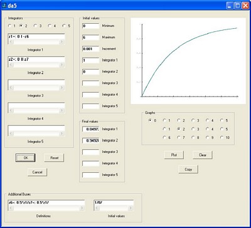Click the J application icon in title bar
The width and height of the screenshot is (251, 228).
pos(4,6)
